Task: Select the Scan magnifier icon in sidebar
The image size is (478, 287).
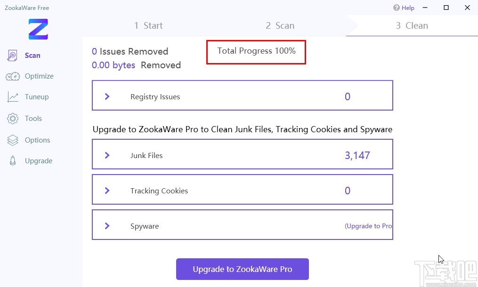Action: (x=12, y=56)
